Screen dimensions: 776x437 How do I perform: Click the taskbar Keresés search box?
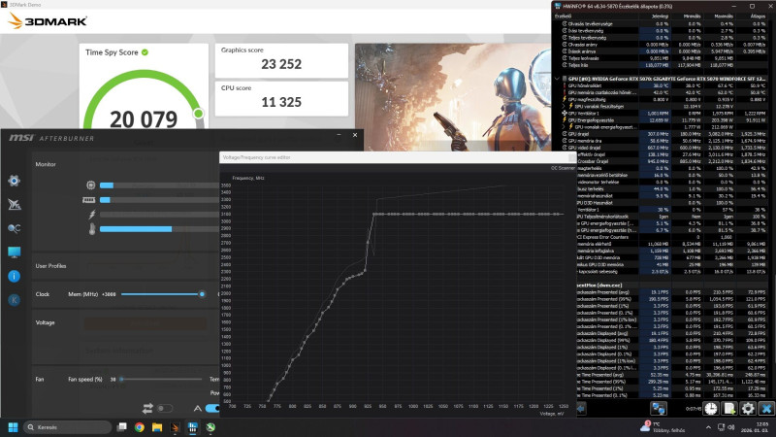pos(67,427)
